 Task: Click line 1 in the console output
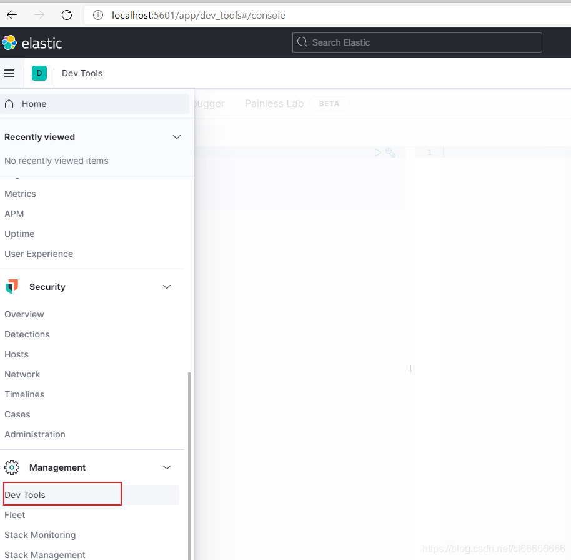[x=430, y=152]
